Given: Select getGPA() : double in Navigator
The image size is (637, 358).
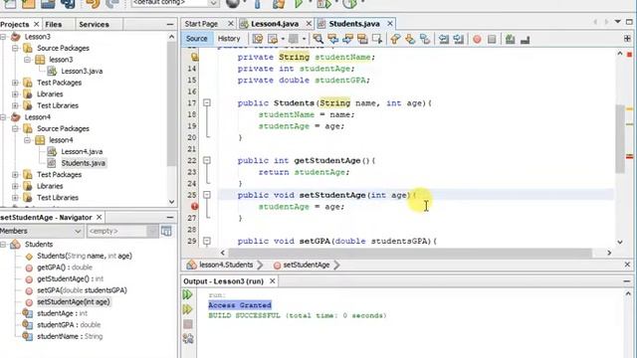Looking at the screenshot, I should (x=64, y=268).
